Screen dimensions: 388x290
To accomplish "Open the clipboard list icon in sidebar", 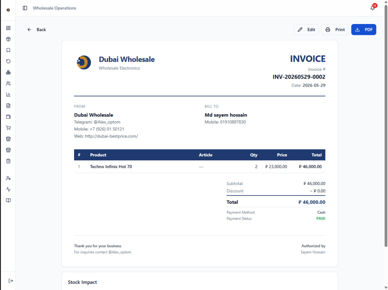I will pyautogui.click(x=8, y=161).
